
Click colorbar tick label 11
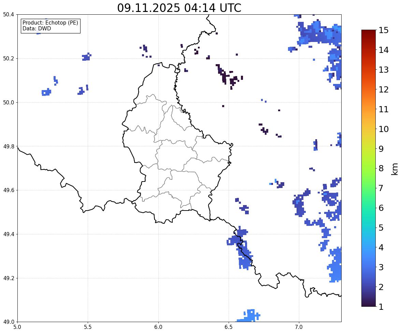pyautogui.click(x=384, y=109)
